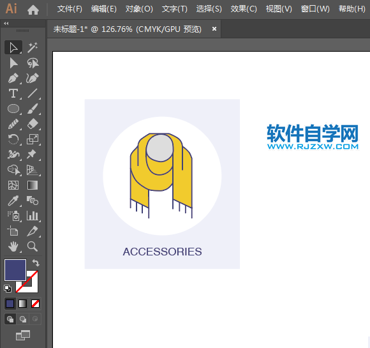Enable Draw Normal mode
Image resolution: width=370 pixels, height=348 pixels.
click(x=10, y=319)
